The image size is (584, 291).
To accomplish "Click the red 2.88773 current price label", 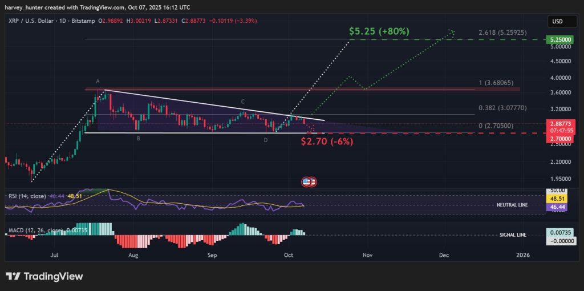I will tap(557, 123).
